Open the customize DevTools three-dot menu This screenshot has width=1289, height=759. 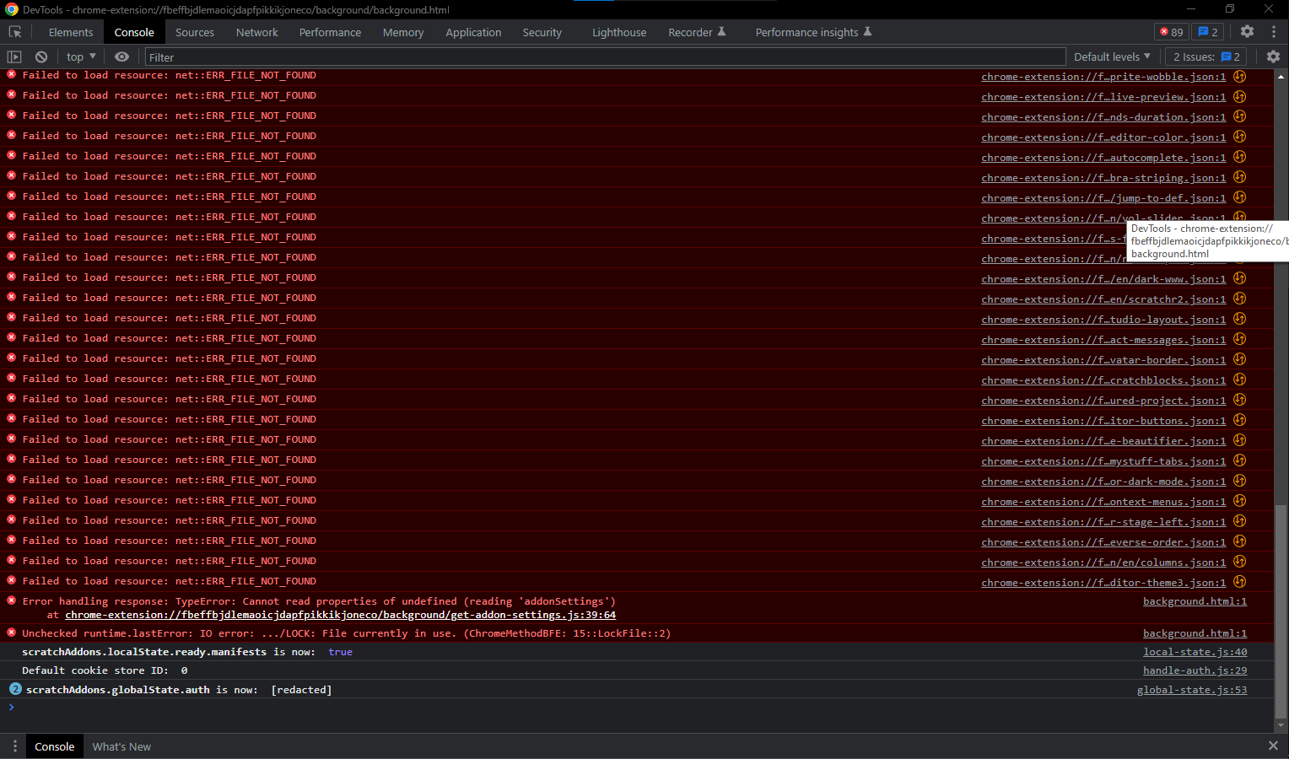[x=1274, y=31]
